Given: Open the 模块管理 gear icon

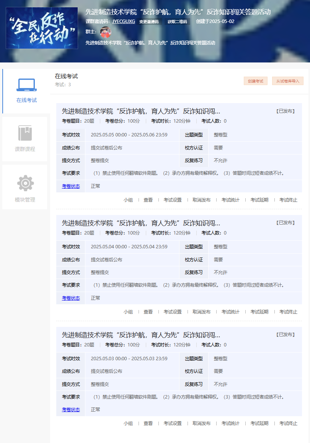Looking at the screenshot, I should click(x=25, y=183).
